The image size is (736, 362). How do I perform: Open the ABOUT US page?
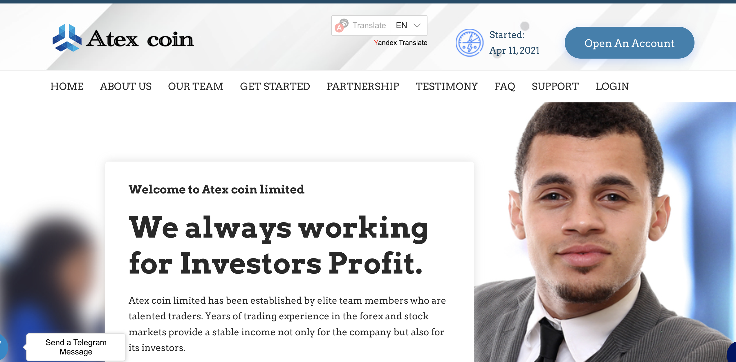tap(126, 86)
